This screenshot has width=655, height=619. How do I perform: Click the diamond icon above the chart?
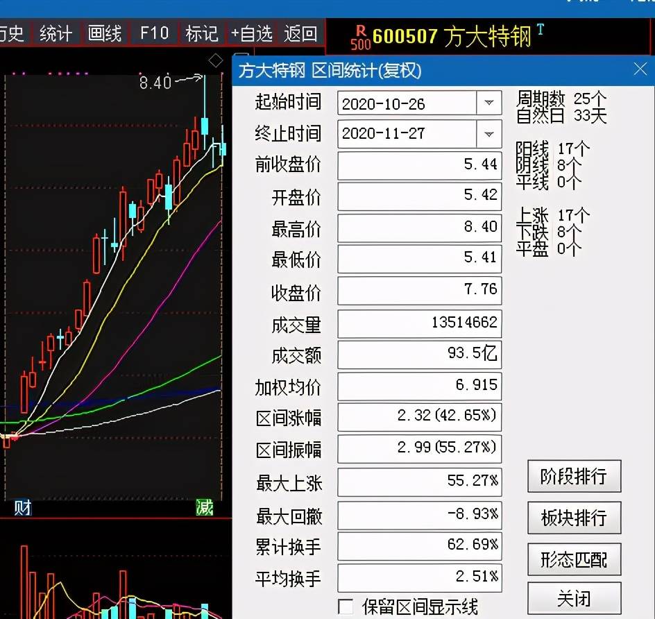coord(216,60)
